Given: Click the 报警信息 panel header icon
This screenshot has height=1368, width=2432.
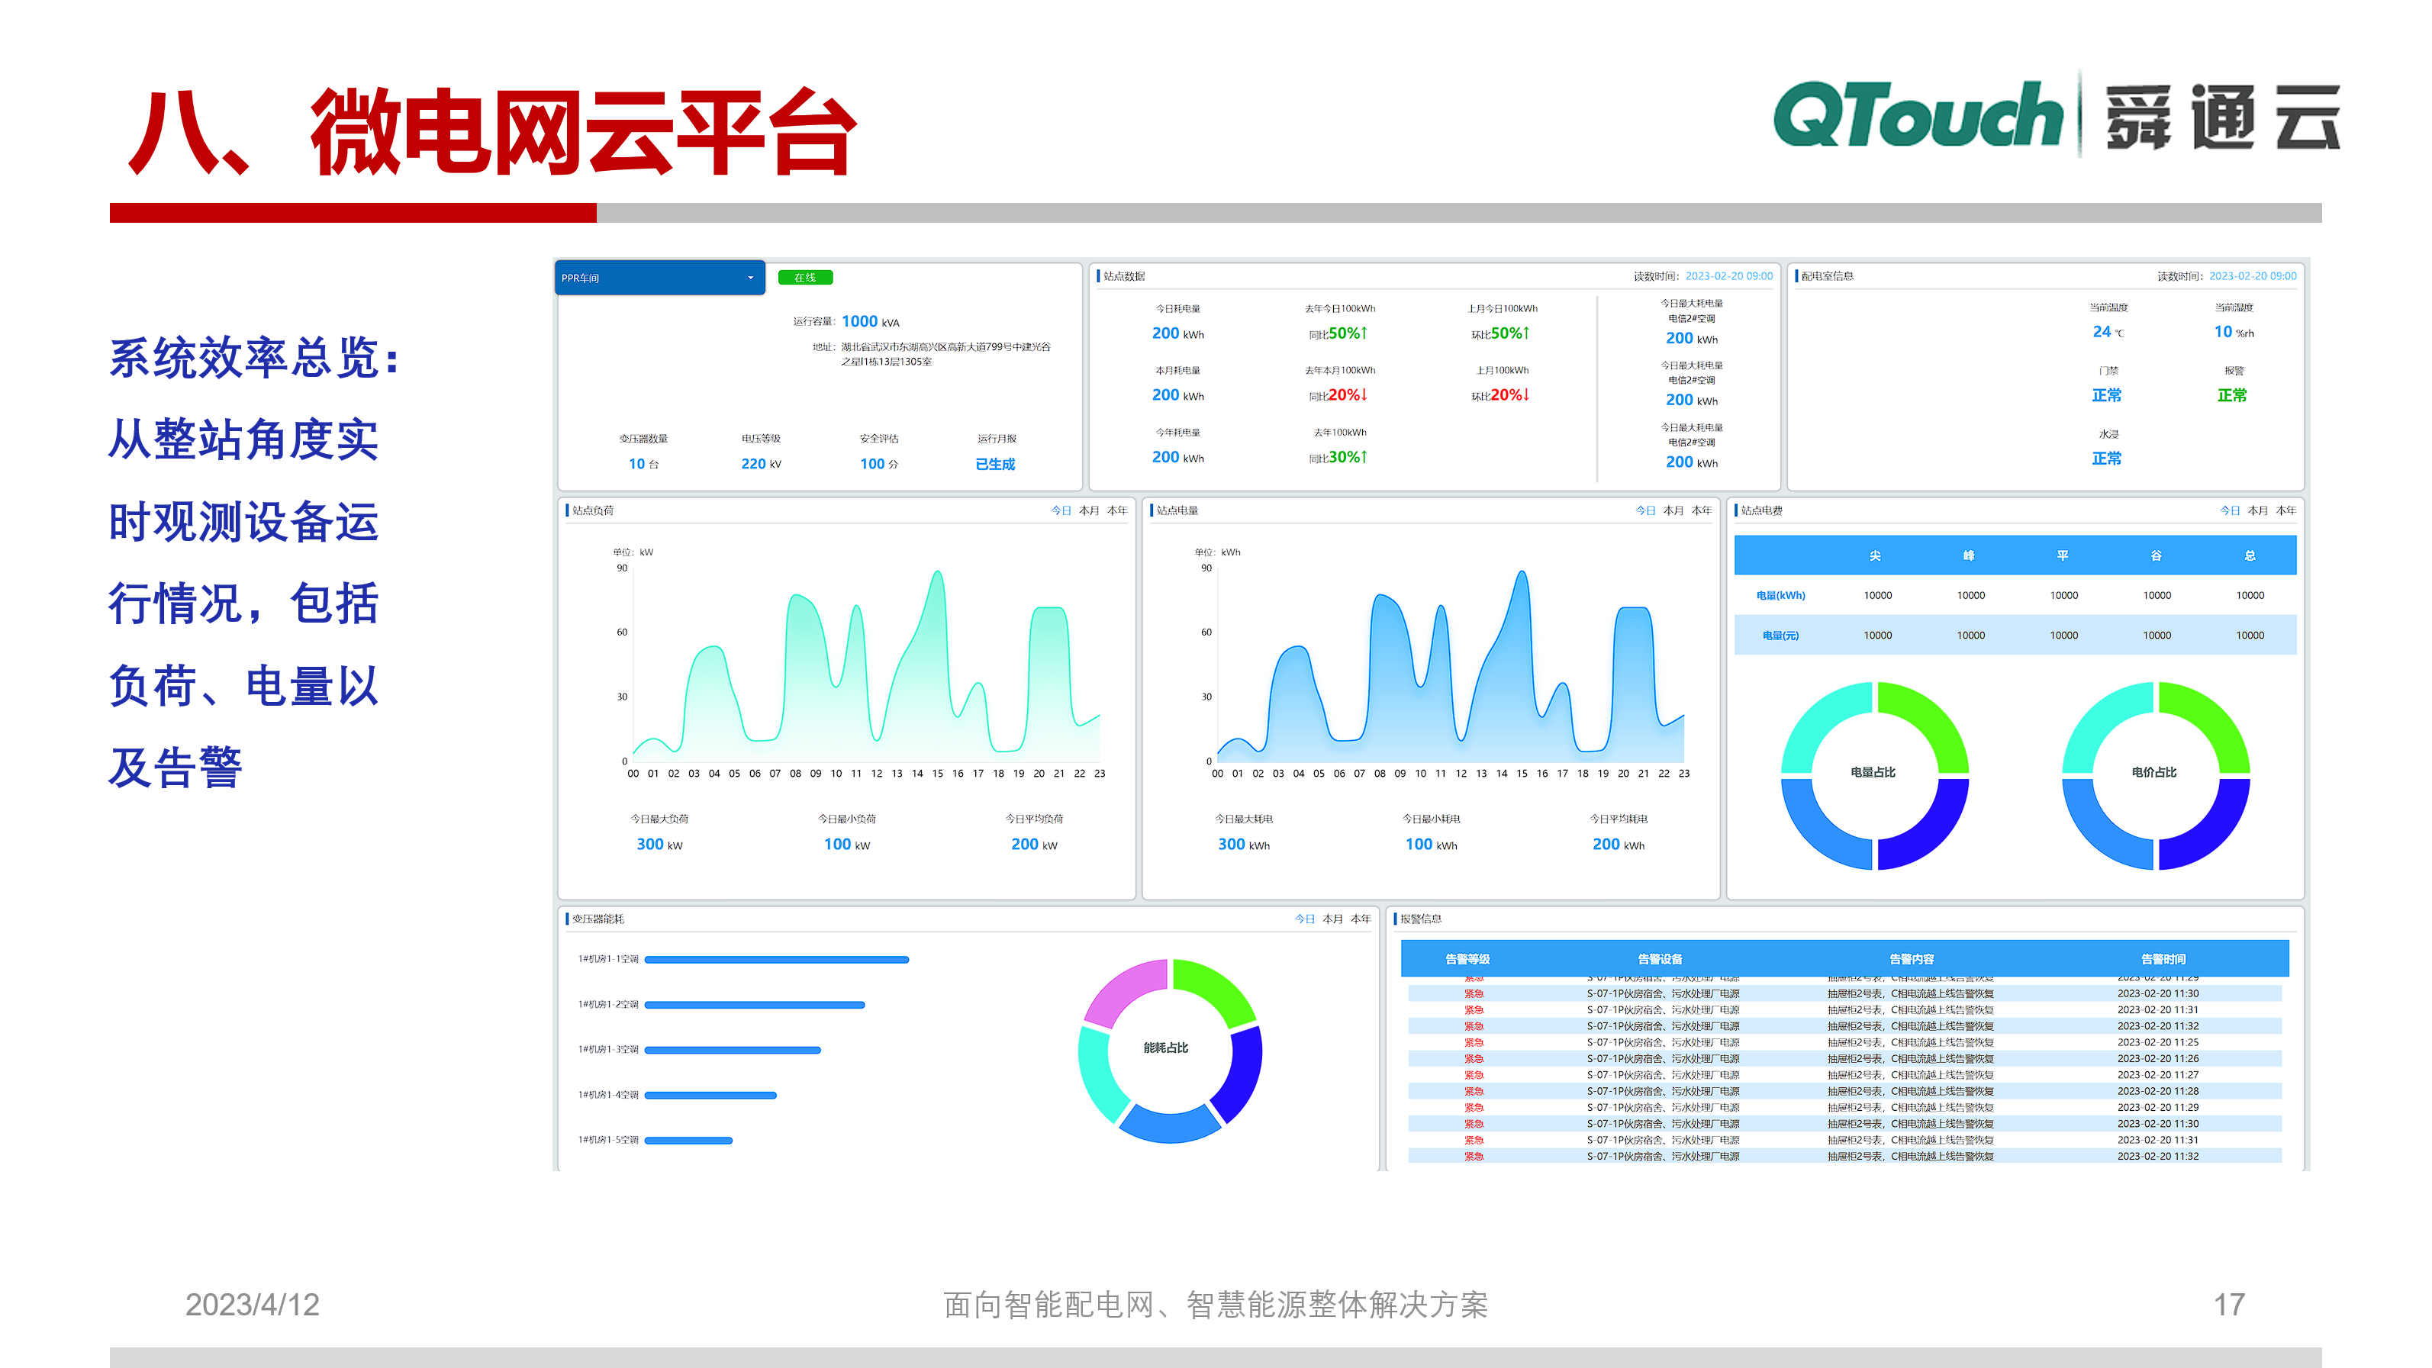Looking at the screenshot, I should (1394, 917).
